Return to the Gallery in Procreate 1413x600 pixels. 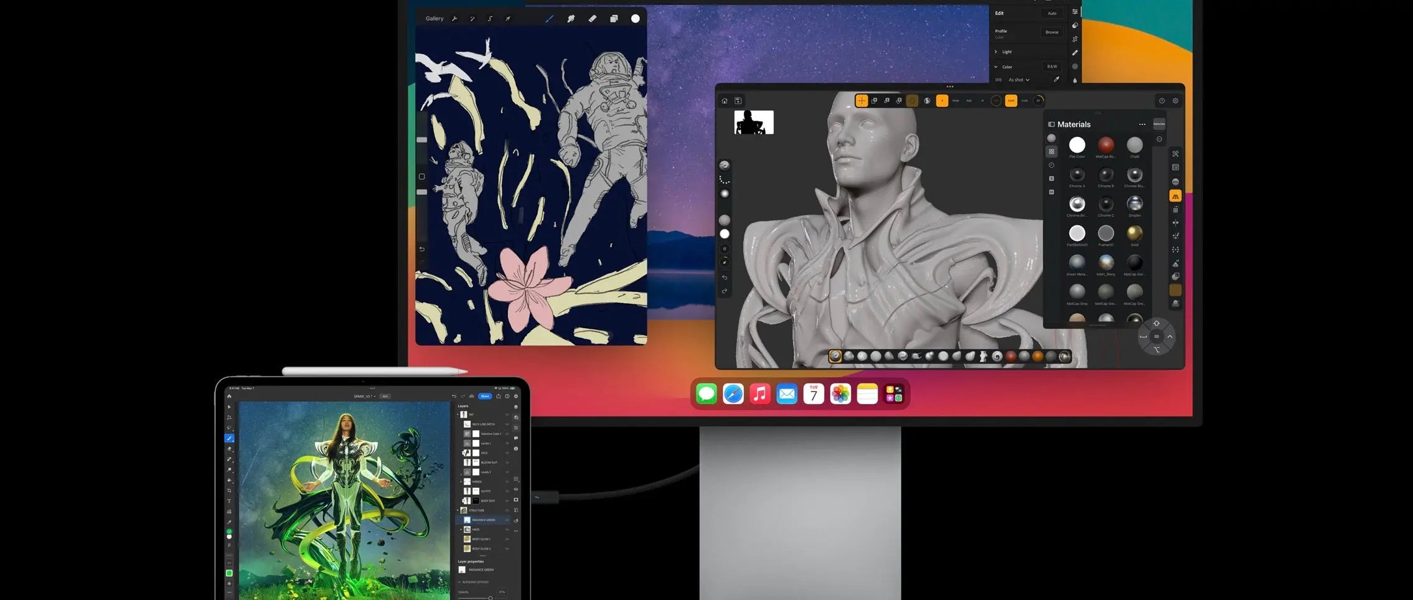tap(434, 19)
